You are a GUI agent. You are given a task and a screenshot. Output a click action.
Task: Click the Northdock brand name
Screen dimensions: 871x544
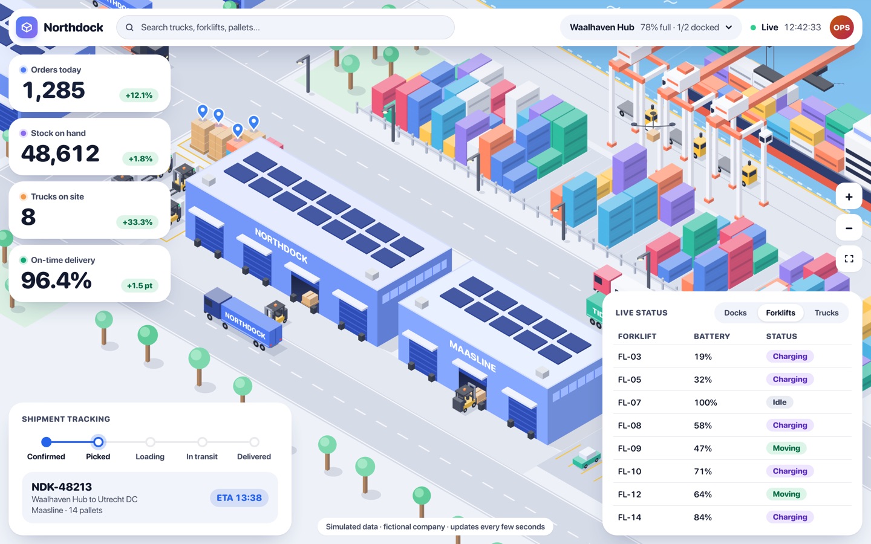pyautogui.click(x=73, y=27)
